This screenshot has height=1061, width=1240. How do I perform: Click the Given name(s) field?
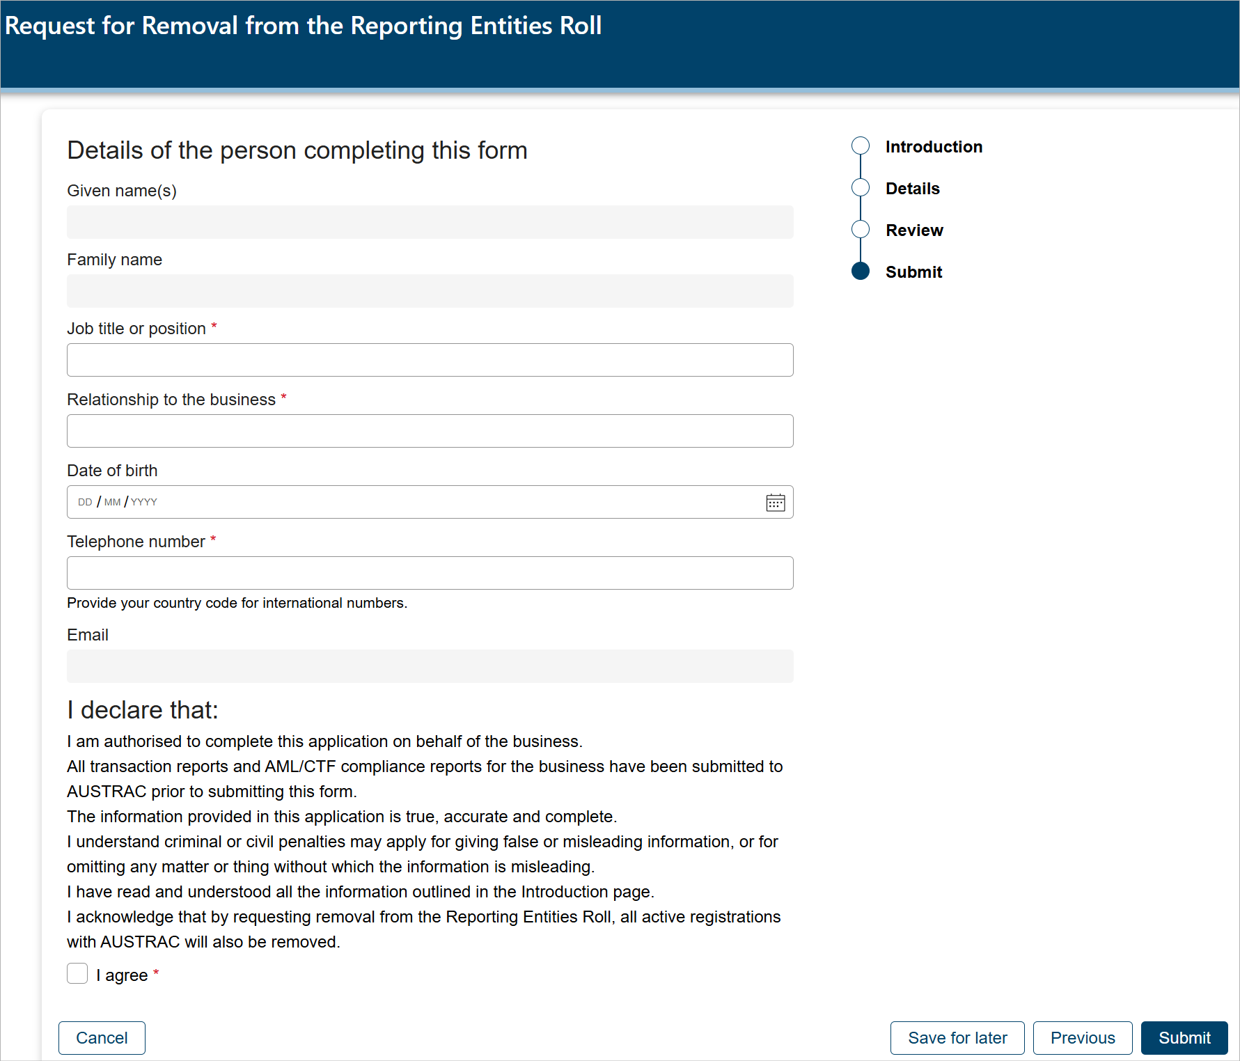430,222
